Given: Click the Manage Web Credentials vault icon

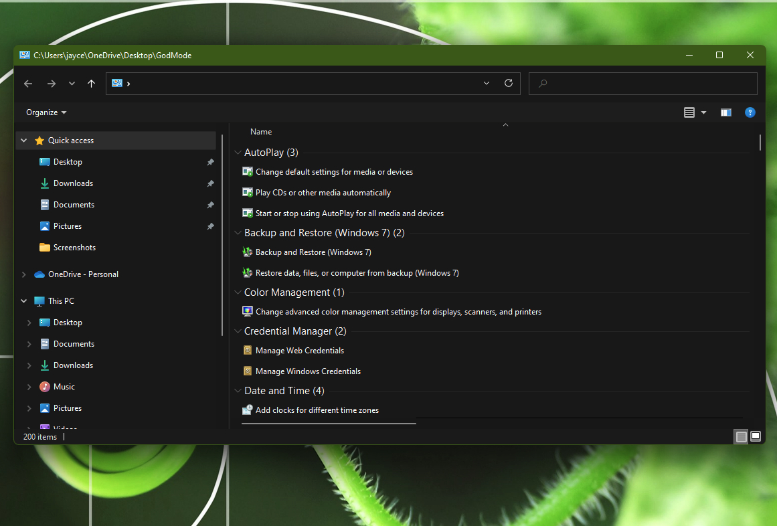Looking at the screenshot, I should click(247, 350).
